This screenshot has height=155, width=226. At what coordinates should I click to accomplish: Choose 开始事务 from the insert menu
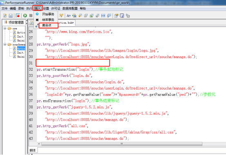48,14
